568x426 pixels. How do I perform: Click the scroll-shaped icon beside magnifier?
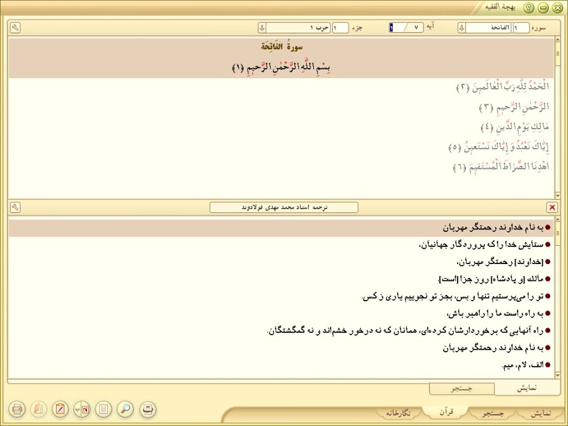coord(148,410)
